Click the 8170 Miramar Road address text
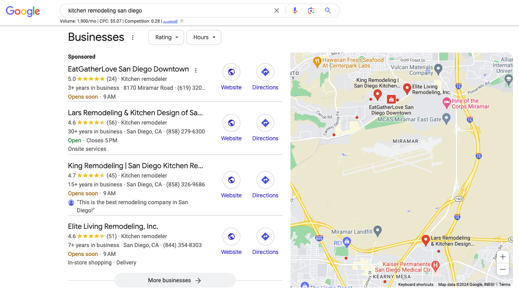The width and height of the screenshot is (519, 298). coord(148,88)
